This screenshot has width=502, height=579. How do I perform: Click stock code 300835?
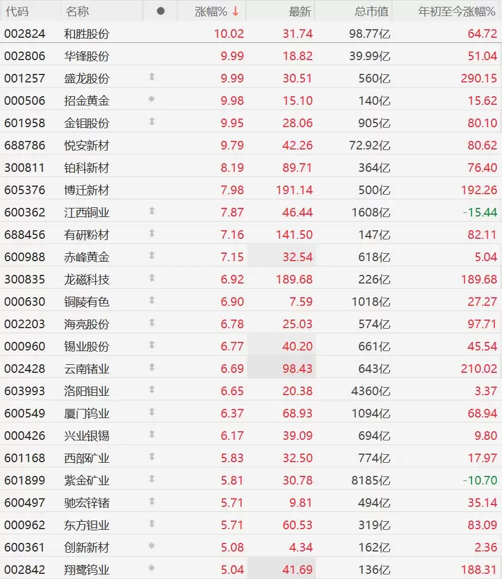[25, 279]
